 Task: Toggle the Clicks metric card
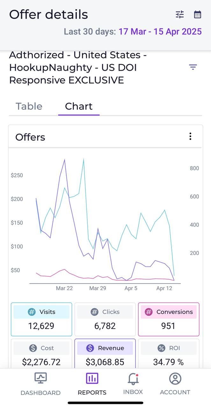pyautogui.click(x=105, y=319)
